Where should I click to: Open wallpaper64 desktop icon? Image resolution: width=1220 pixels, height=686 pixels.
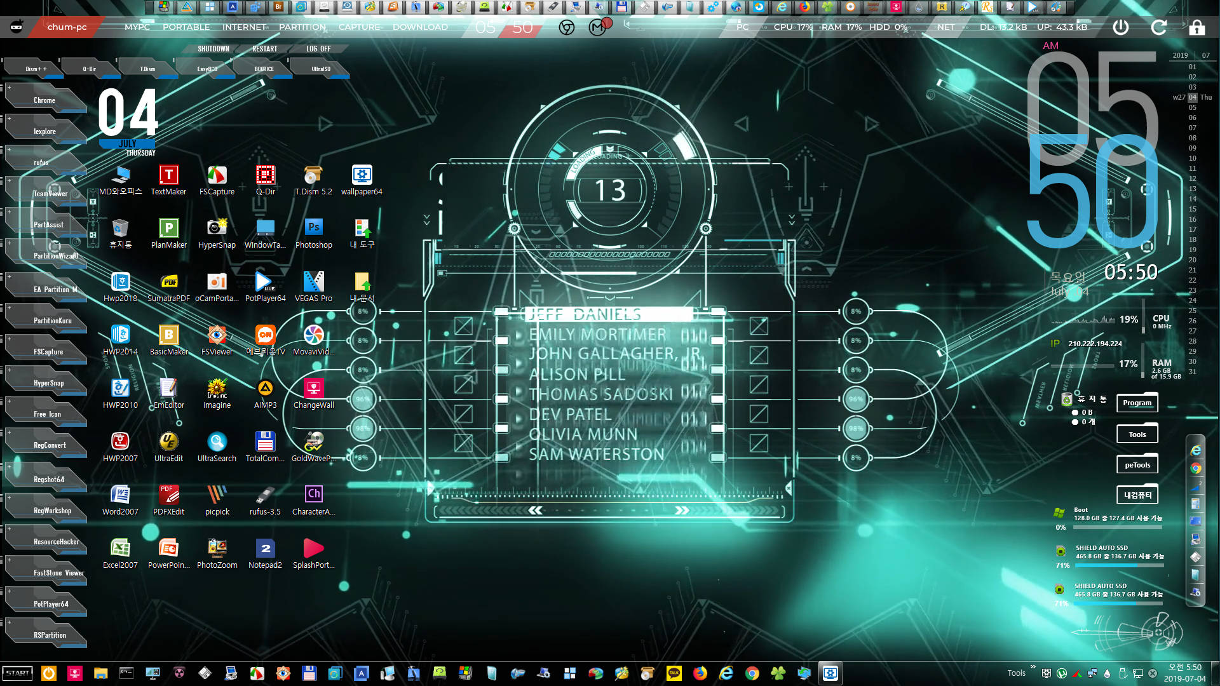click(x=362, y=180)
